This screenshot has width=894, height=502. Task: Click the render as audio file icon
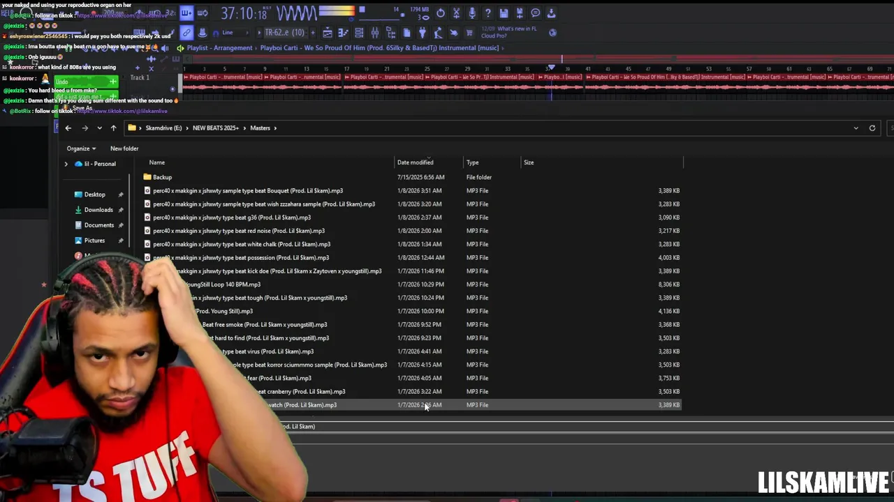[x=520, y=13]
